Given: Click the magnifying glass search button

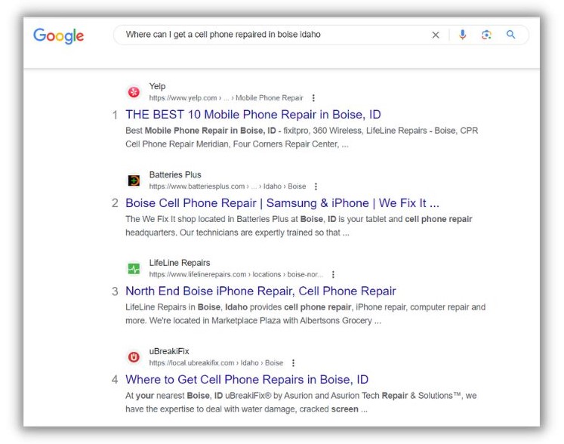Looking at the screenshot, I should (x=510, y=35).
